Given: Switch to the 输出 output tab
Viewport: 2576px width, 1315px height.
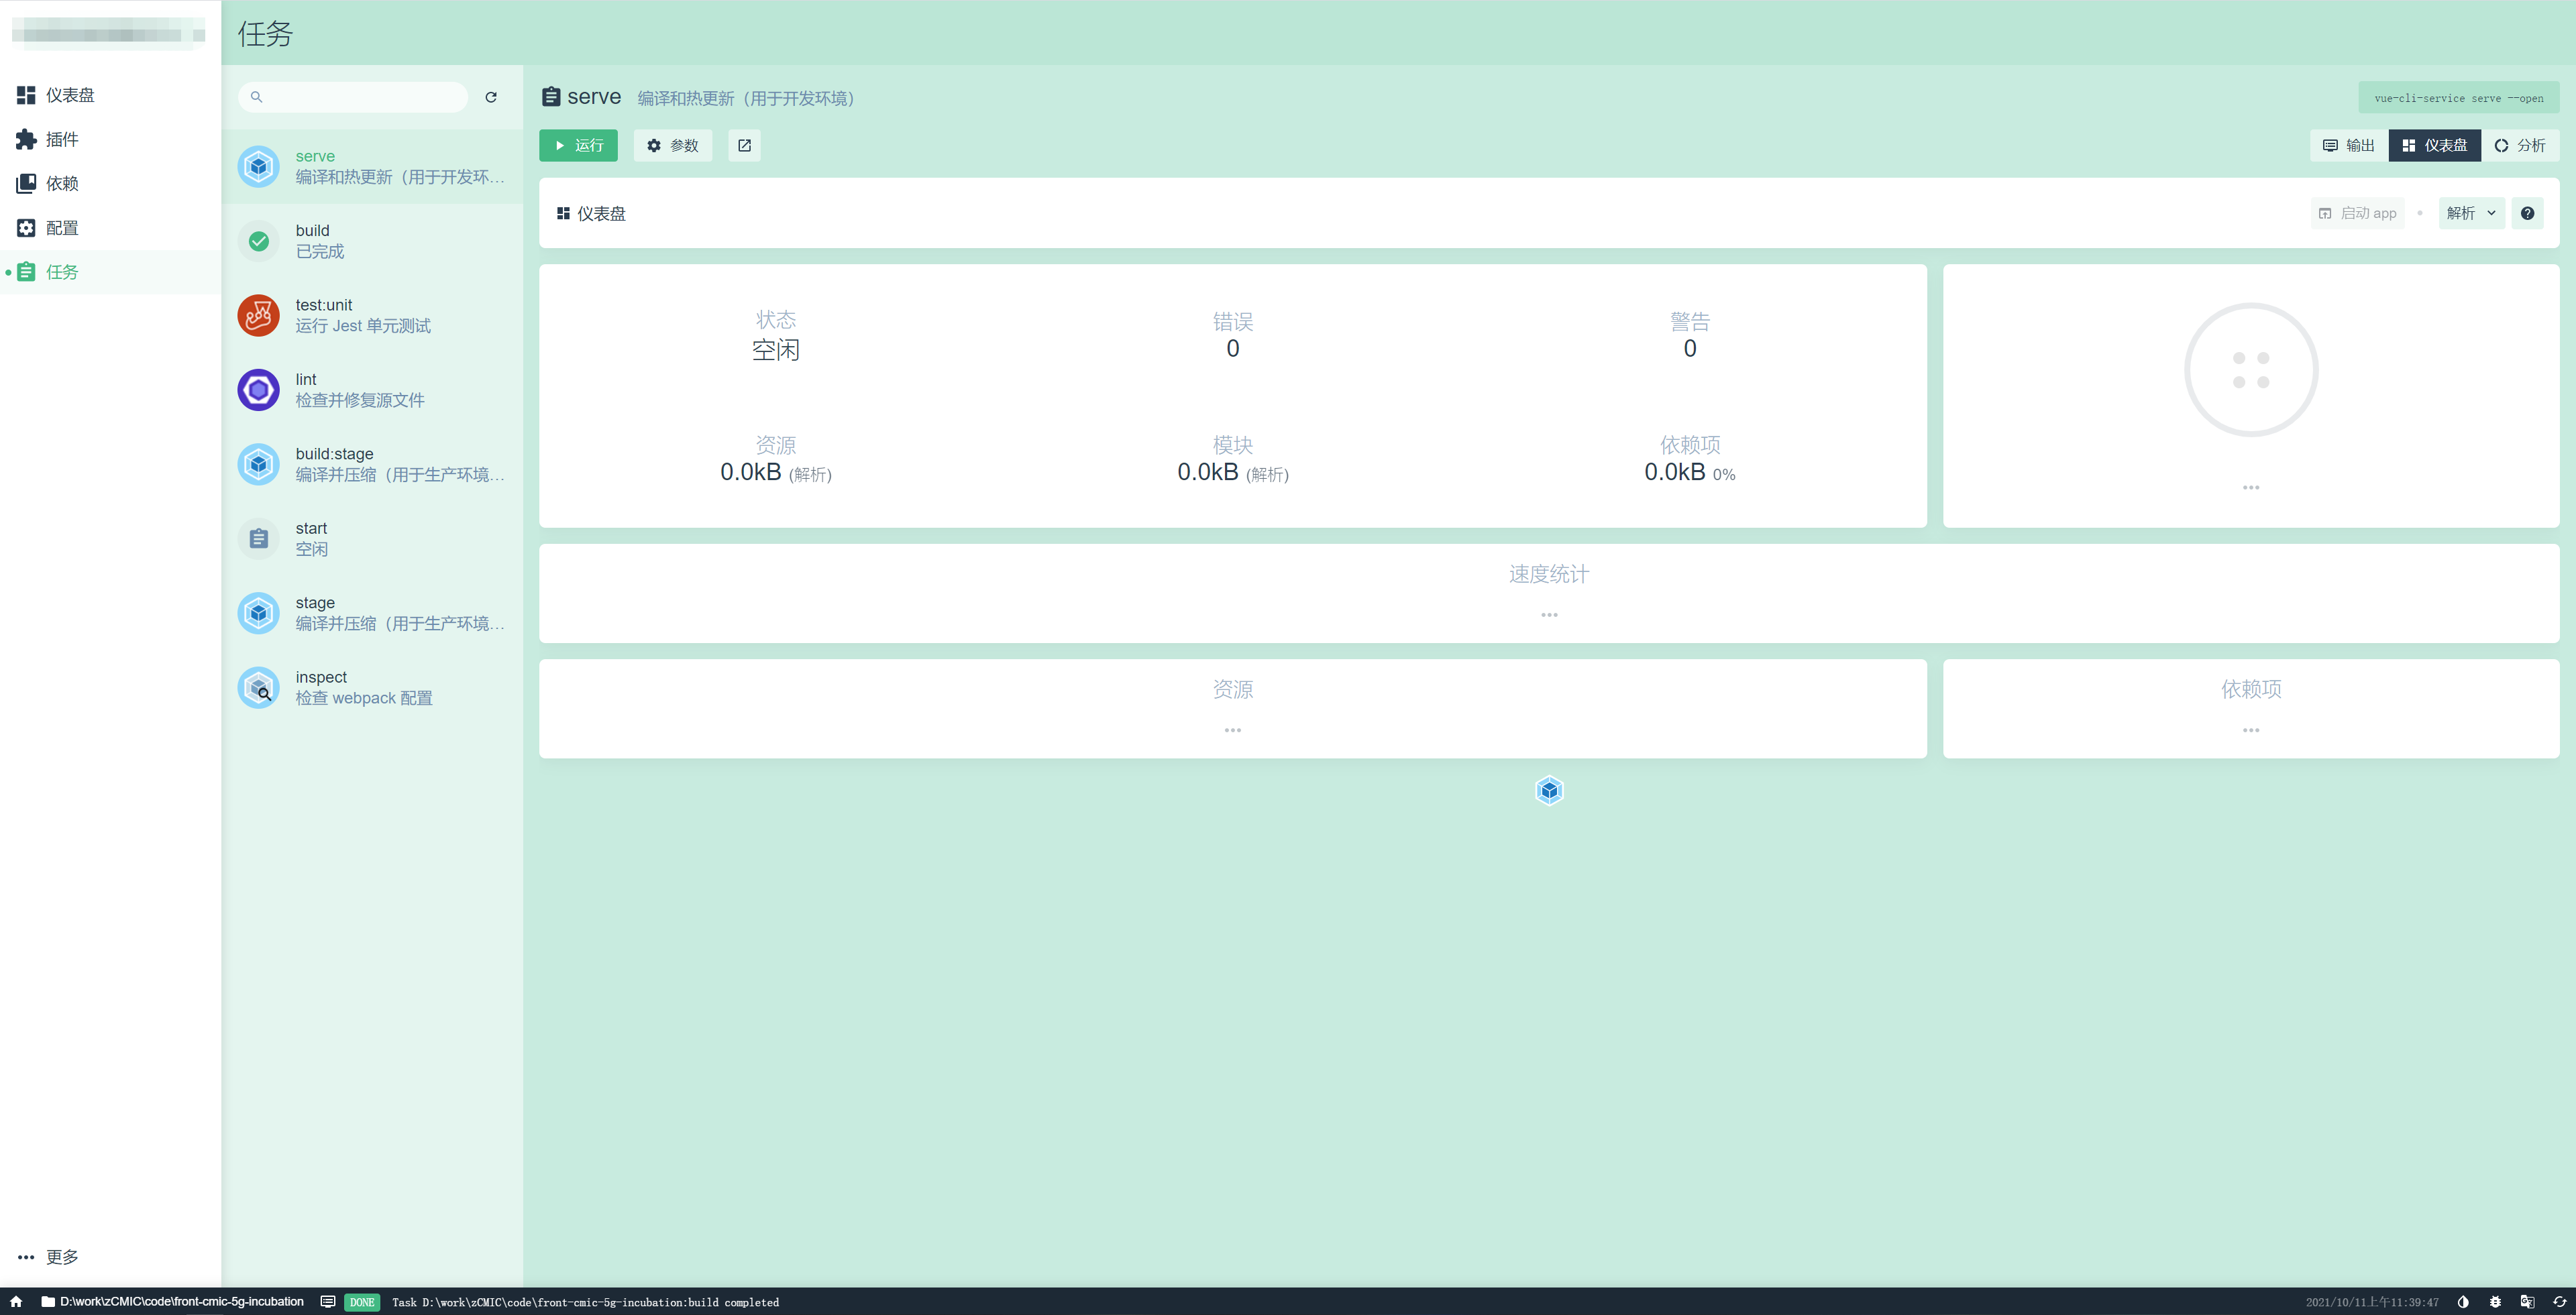Looking at the screenshot, I should coord(2348,145).
